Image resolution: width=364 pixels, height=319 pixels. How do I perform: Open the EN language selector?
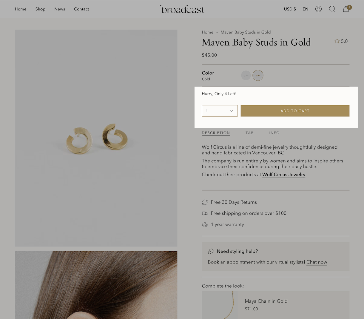305,9
